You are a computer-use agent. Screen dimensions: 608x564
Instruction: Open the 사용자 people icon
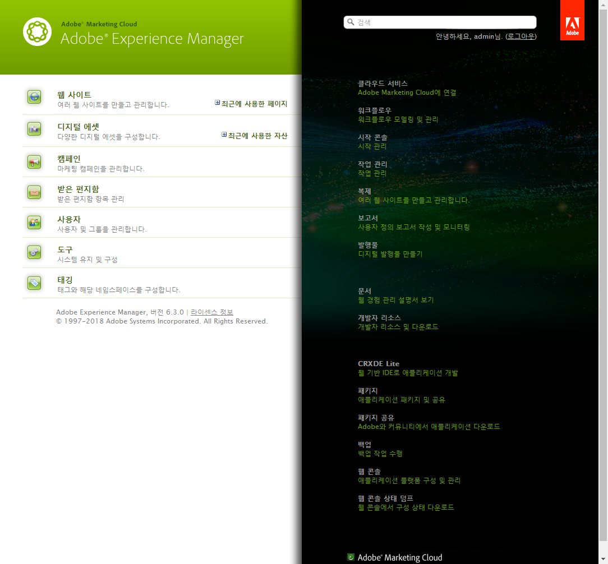(34, 221)
